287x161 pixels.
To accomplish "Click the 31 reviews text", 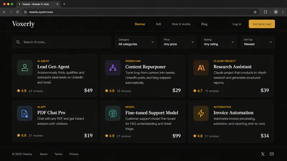I will click(x=36, y=136).
